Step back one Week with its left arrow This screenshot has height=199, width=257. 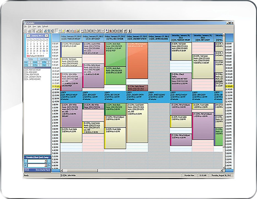click(39, 62)
